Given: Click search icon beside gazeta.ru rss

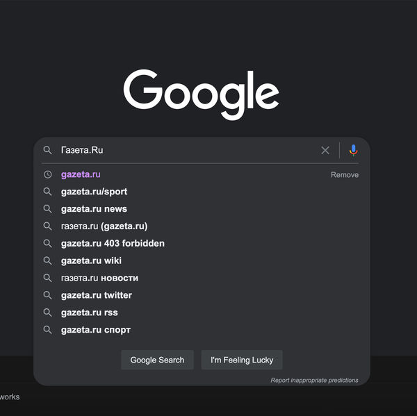Looking at the screenshot, I should click(x=47, y=313).
